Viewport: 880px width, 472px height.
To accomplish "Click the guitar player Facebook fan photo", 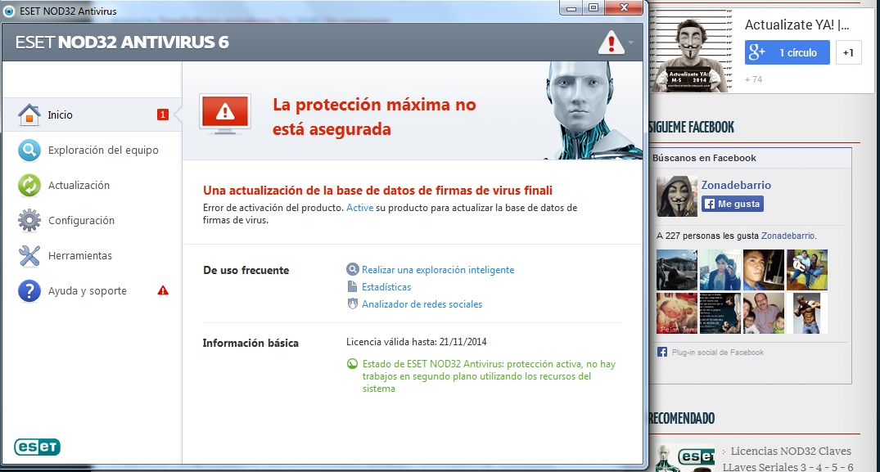I will 807,270.
